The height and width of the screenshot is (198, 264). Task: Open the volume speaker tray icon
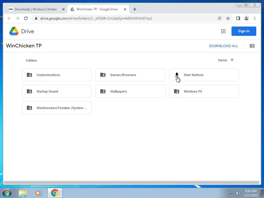(238, 193)
